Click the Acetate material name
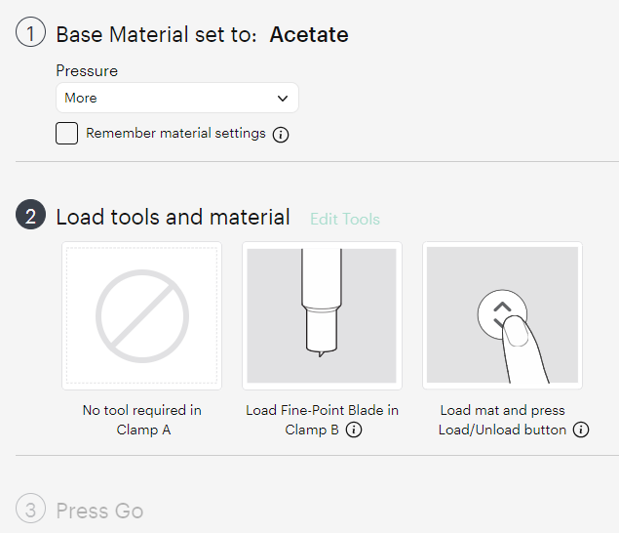The image size is (619, 533). tap(309, 35)
